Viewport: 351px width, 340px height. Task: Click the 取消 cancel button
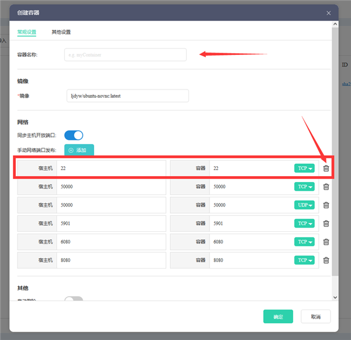pos(316,316)
